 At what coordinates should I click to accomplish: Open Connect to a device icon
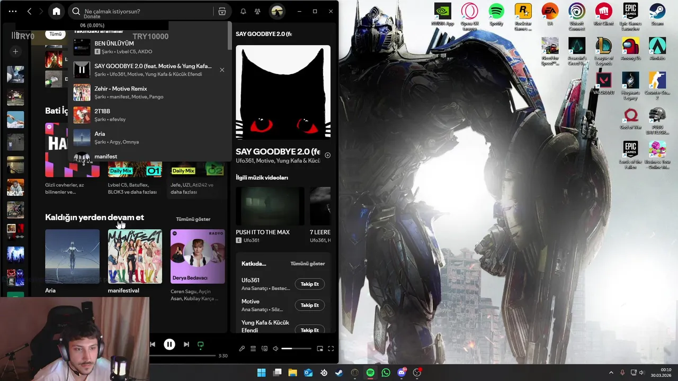tap(264, 349)
